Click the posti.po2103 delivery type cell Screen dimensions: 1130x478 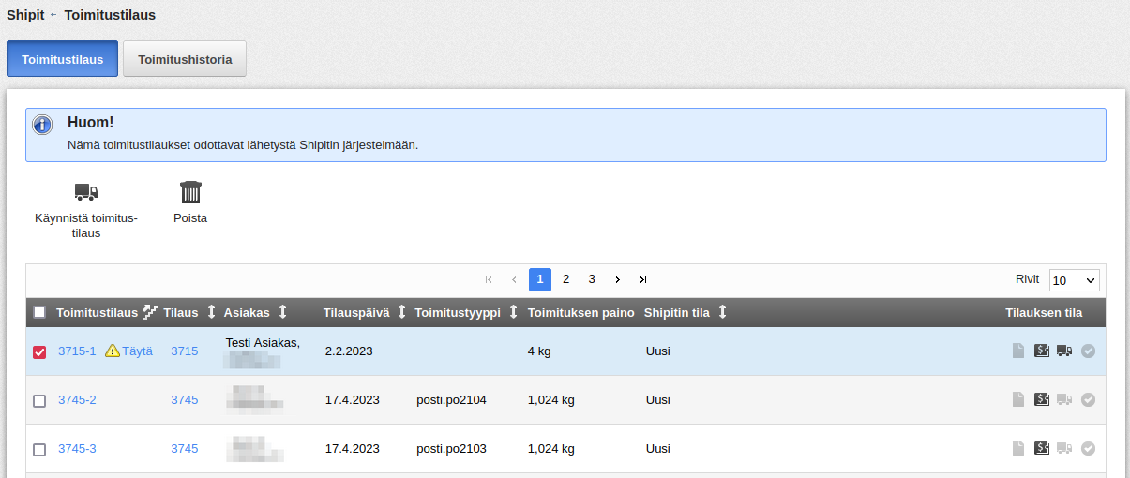(451, 448)
